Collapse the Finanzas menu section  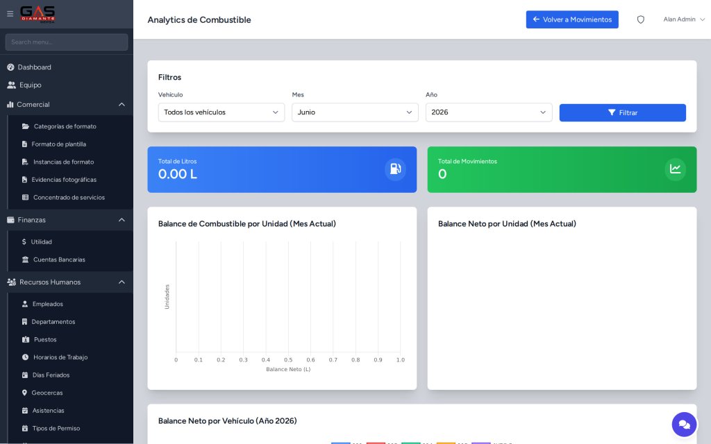click(122, 220)
